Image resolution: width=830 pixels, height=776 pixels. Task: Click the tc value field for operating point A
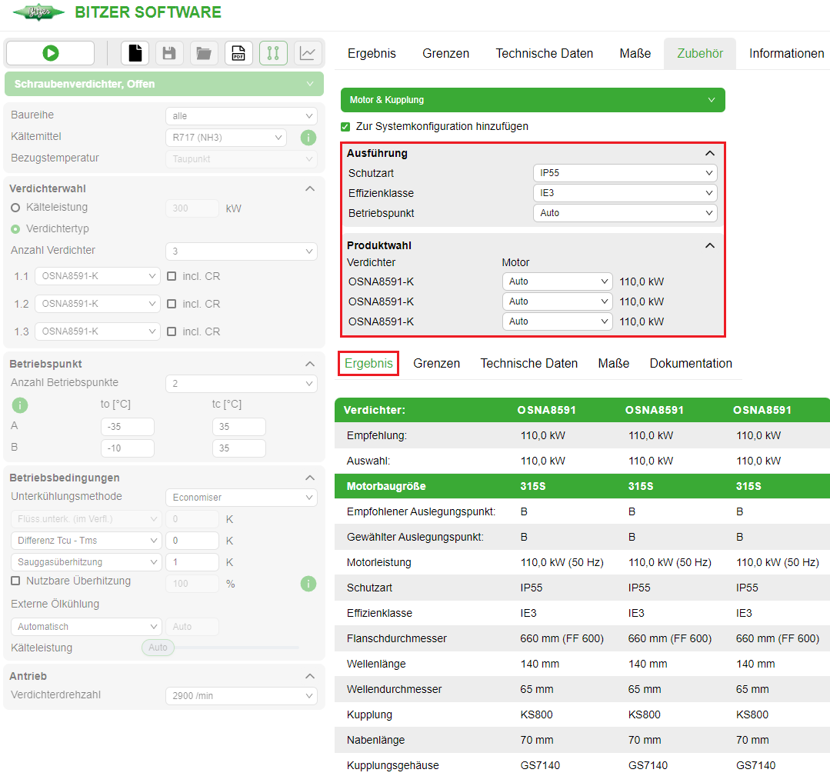click(x=238, y=426)
